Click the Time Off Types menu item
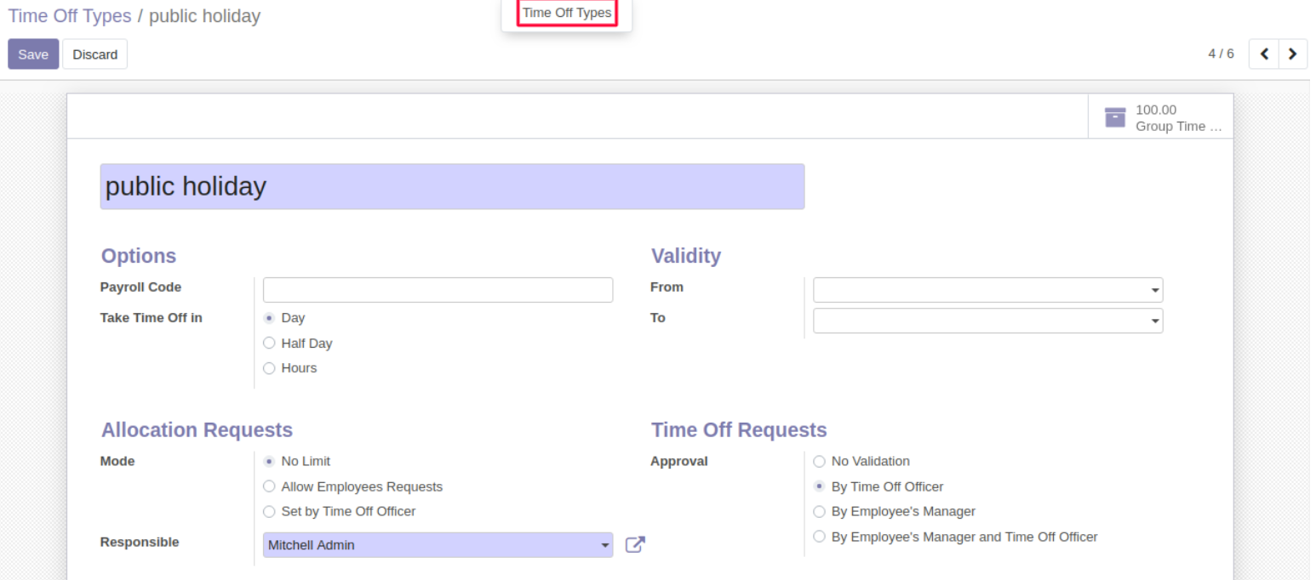 click(x=567, y=13)
